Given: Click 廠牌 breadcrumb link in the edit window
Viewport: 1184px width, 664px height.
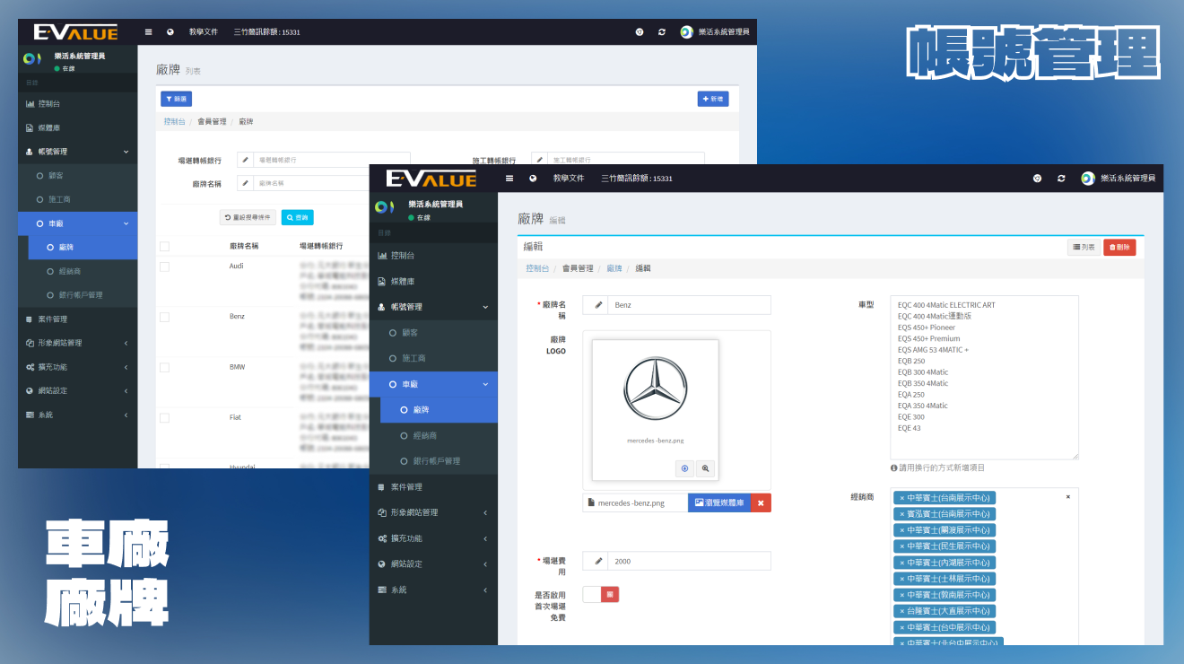Looking at the screenshot, I should [614, 268].
